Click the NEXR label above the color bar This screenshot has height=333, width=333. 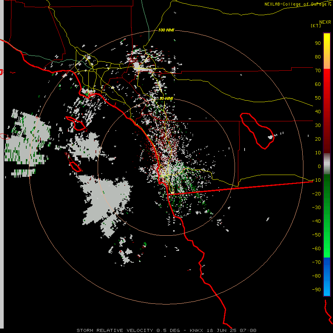pyautogui.click(x=325, y=22)
